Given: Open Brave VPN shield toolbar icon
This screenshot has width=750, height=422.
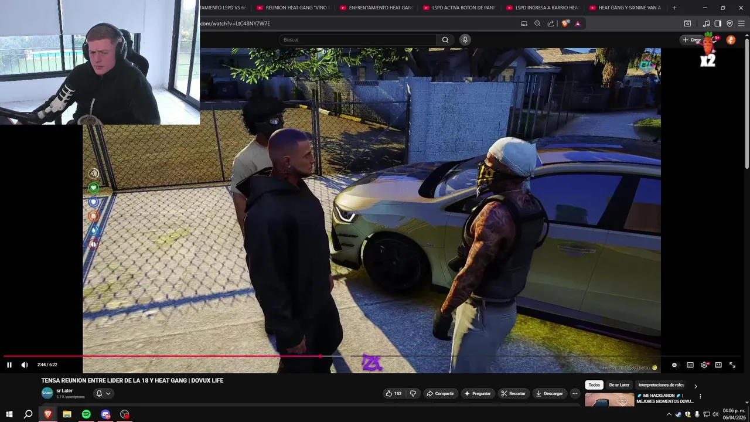Looking at the screenshot, I should pyautogui.click(x=729, y=23).
